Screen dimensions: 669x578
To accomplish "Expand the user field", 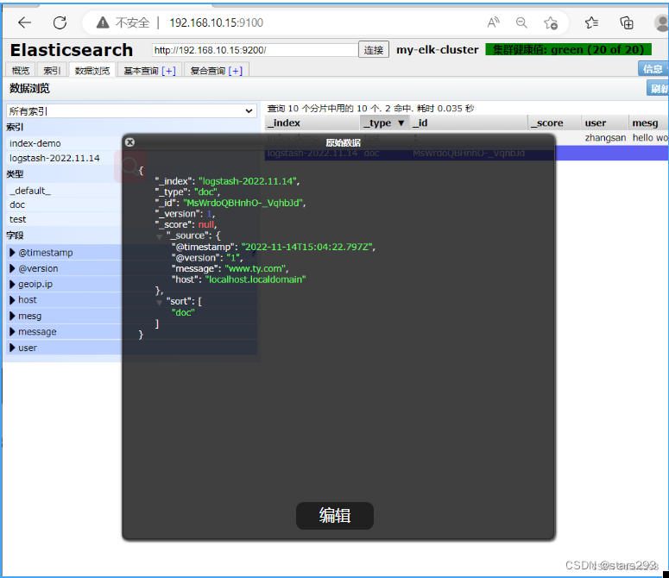I will (12, 348).
